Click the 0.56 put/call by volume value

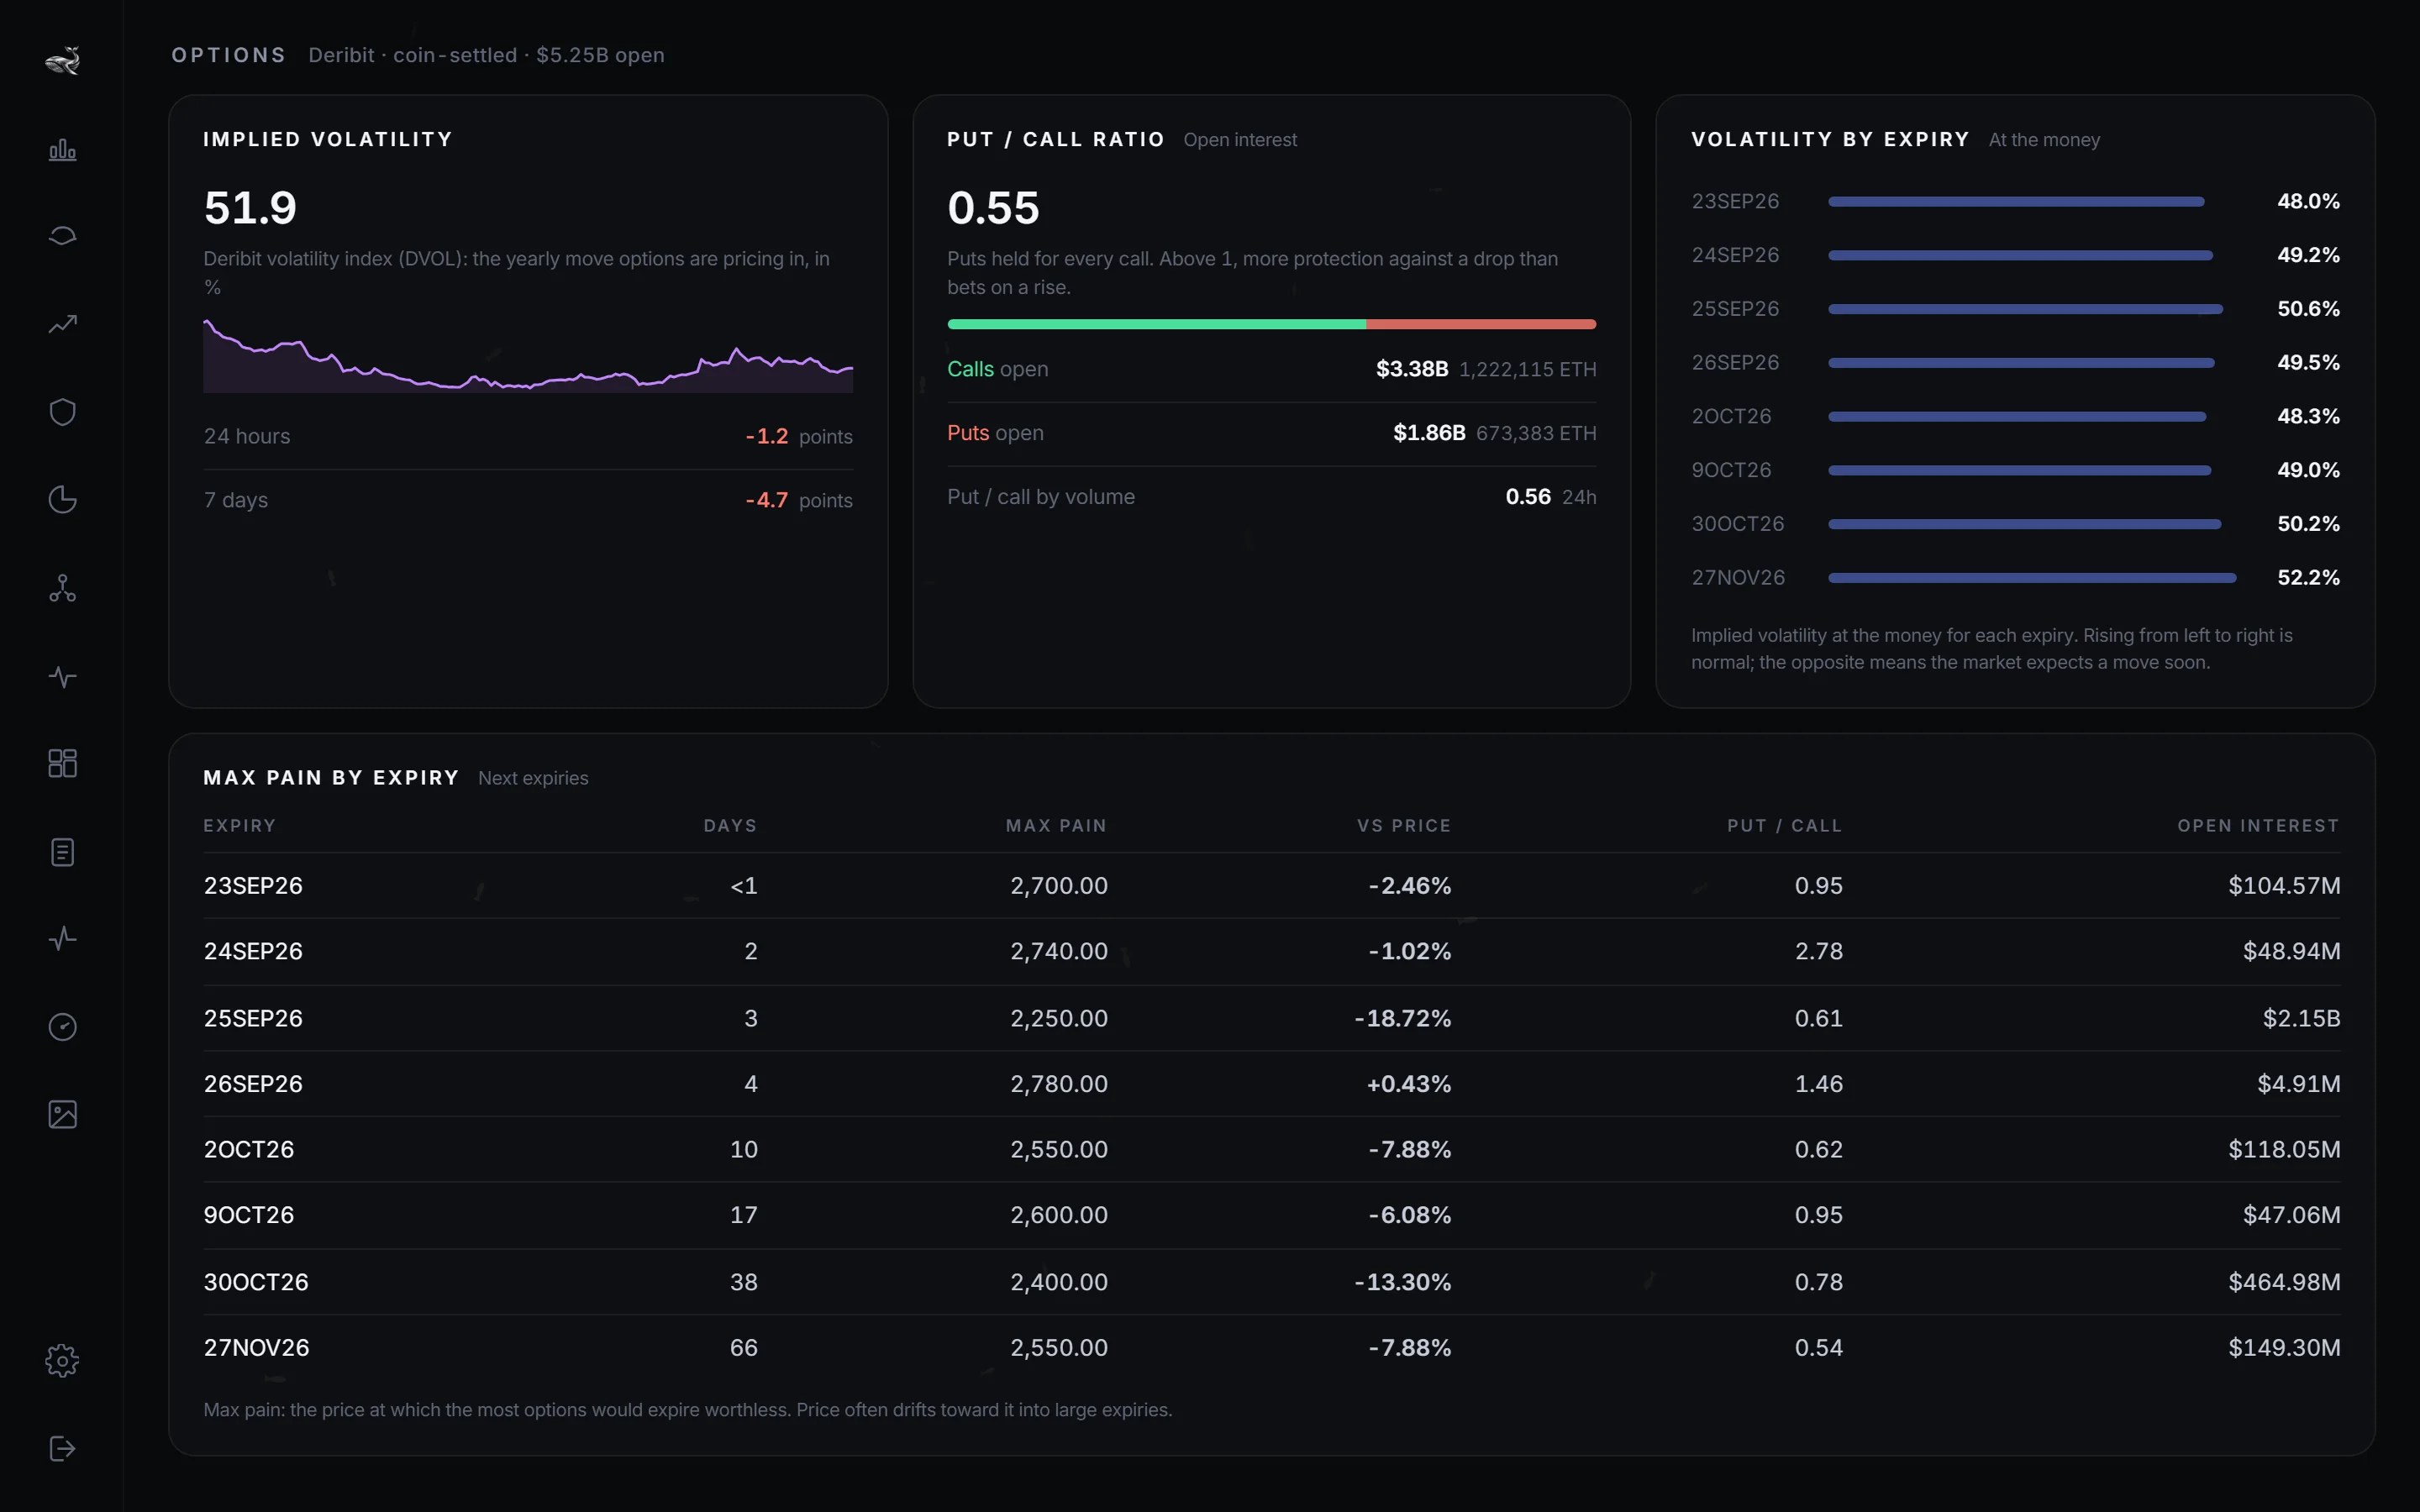[x=1527, y=497]
